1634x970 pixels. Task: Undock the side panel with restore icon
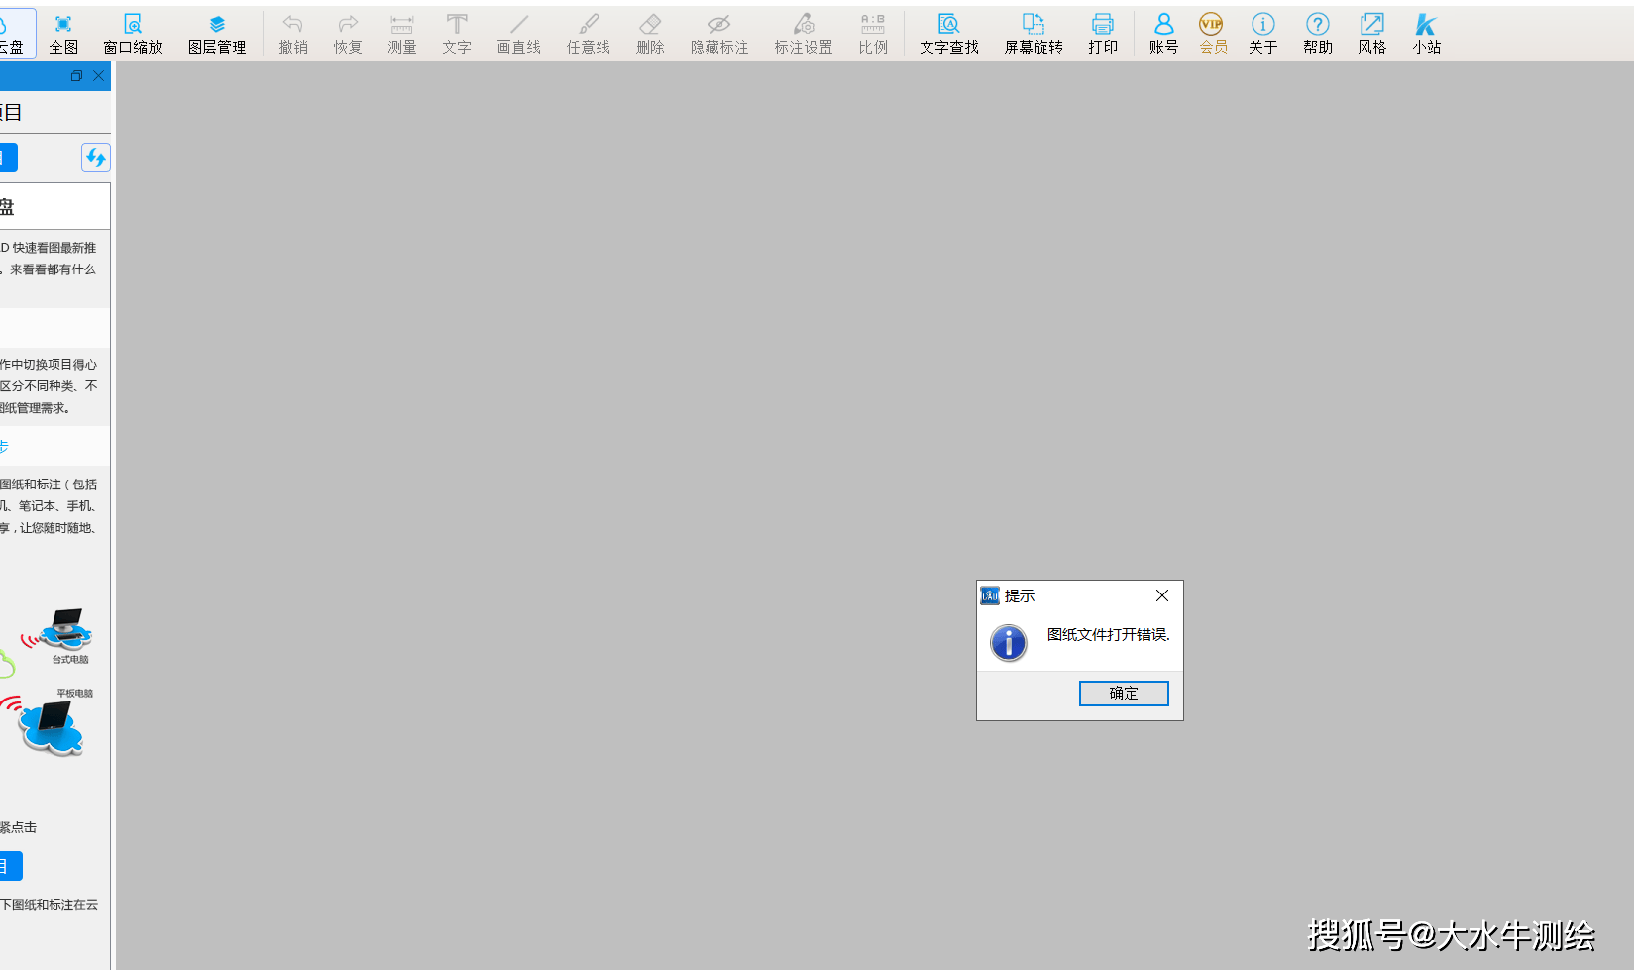pos(77,76)
